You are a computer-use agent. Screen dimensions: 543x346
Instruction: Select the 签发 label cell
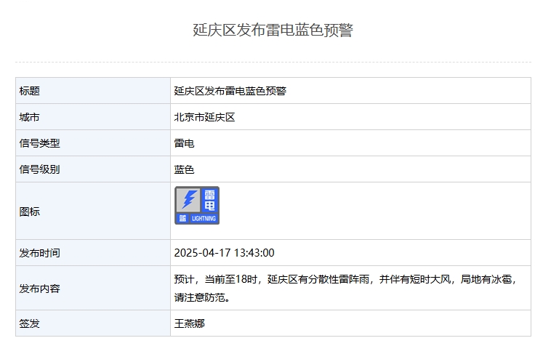tap(93, 323)
